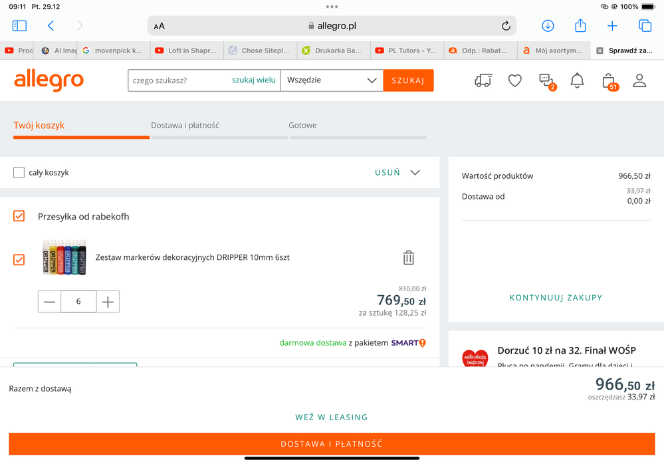Open the user account icon
Screen dimensions: 664x464
click(x=639, y=80)
